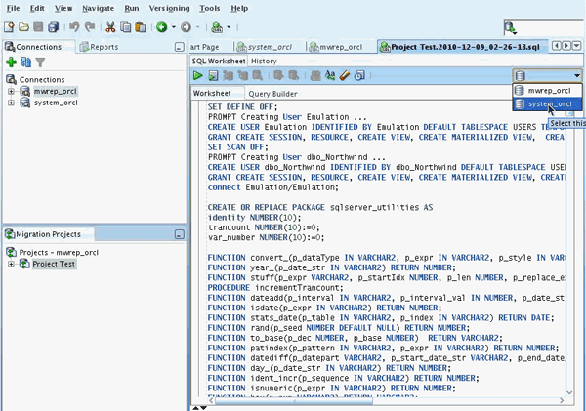Click the Open folder icon
Viewport: 586px width, 411px height.
tap(23, 27)
